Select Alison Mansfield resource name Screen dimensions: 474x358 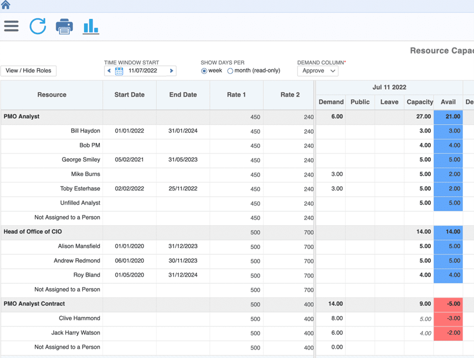tap(79, 246)
